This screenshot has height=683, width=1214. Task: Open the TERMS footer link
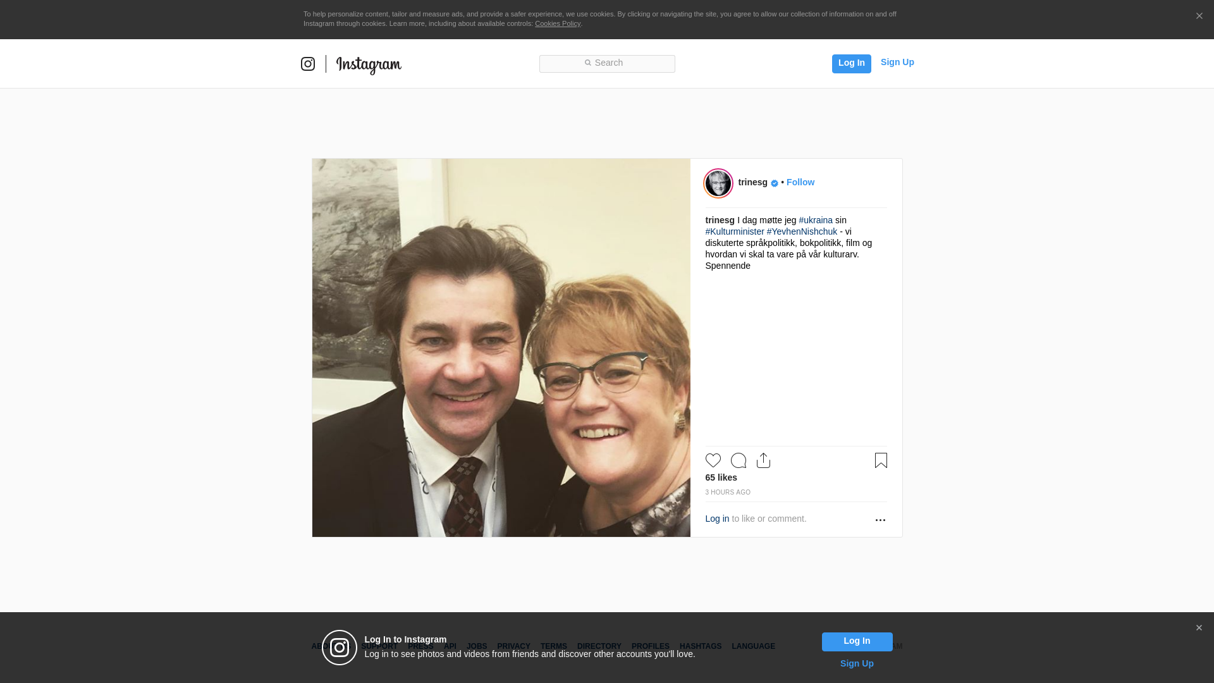pos(553,646)
